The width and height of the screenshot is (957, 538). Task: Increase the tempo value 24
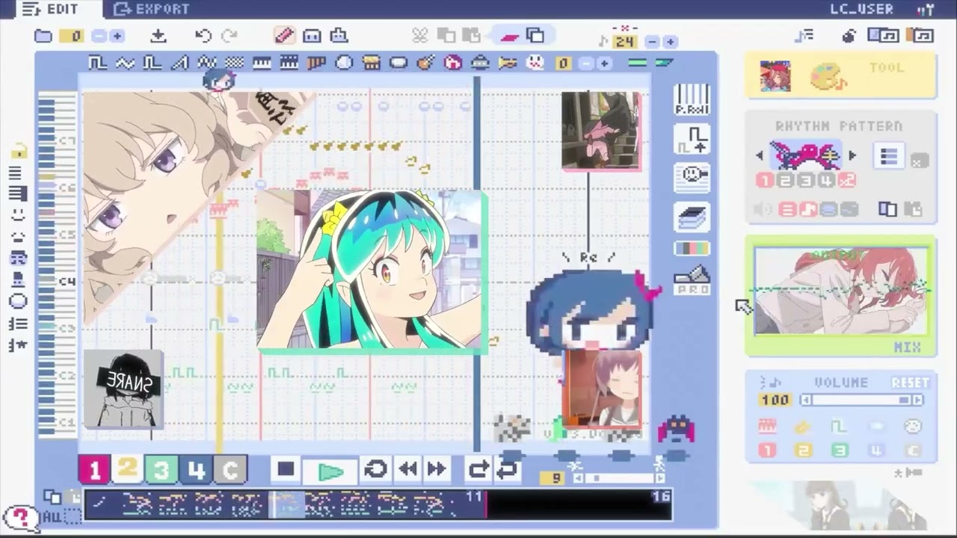(670, 42)
